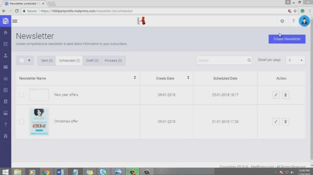Screen dimensions: 313x175
Task: Open the list icon in sidebar
Action: [x=5, y=44]
